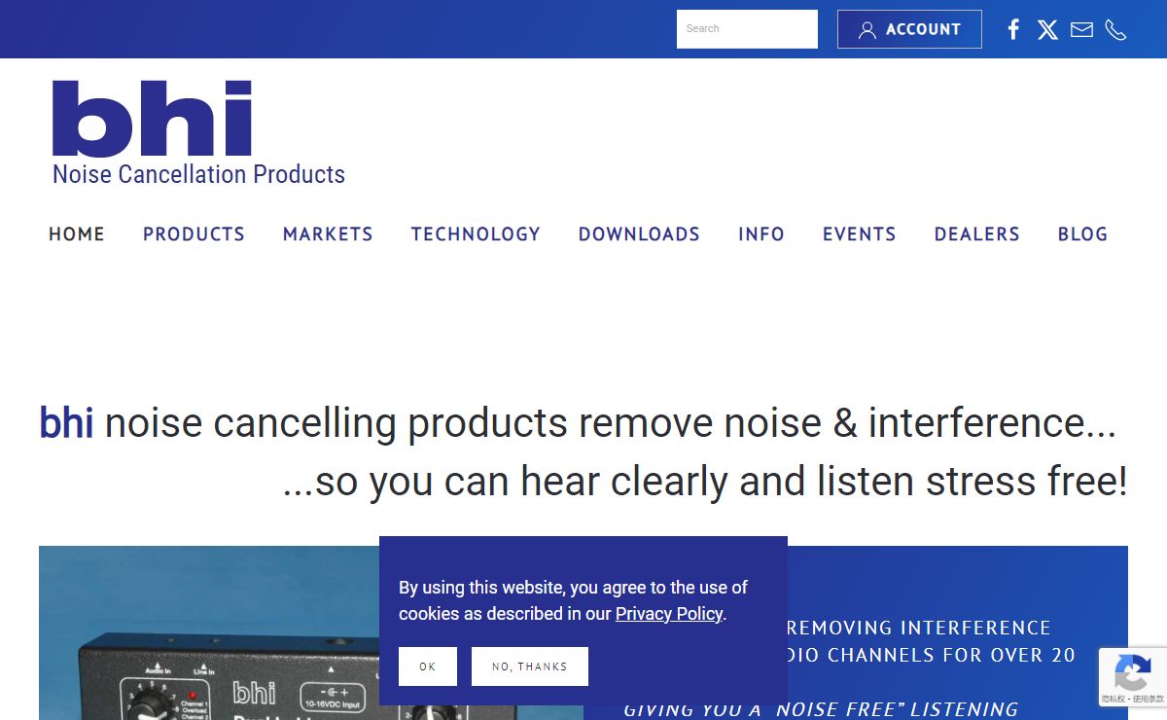Open the Events menu item
Viewport: 1167px width, 720px height.
pos(860,234)
